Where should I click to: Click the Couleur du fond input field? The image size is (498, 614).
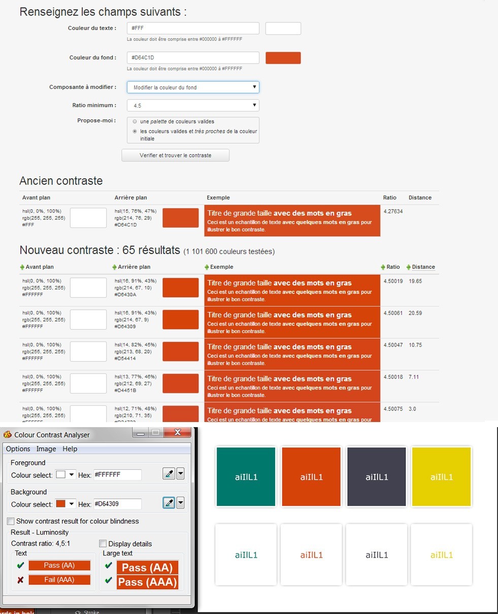tap(193, 58)
